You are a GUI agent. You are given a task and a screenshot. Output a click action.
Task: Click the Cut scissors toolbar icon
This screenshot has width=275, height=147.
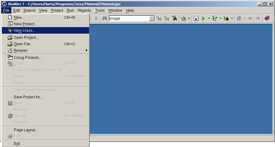(x=96, y=18)
